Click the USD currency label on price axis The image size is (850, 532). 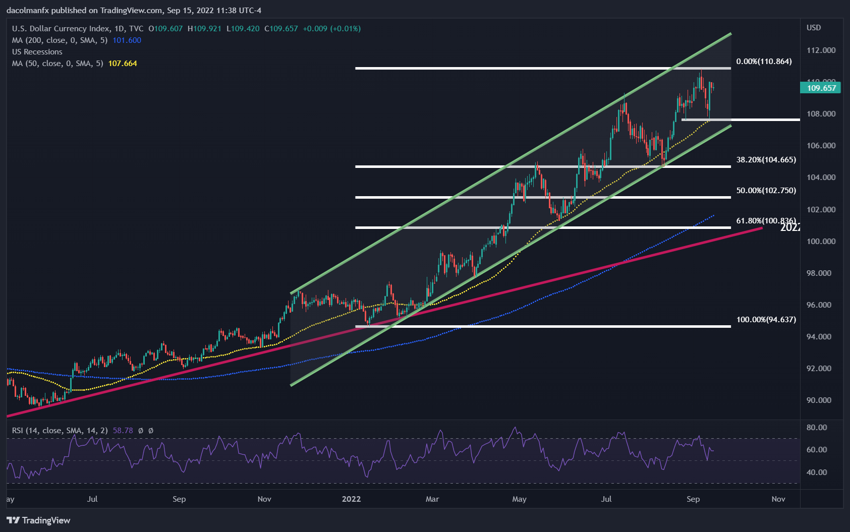[814, 28]
